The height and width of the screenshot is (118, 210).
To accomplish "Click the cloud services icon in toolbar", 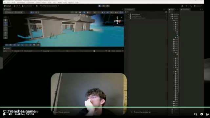I will (x=182, y=6).
